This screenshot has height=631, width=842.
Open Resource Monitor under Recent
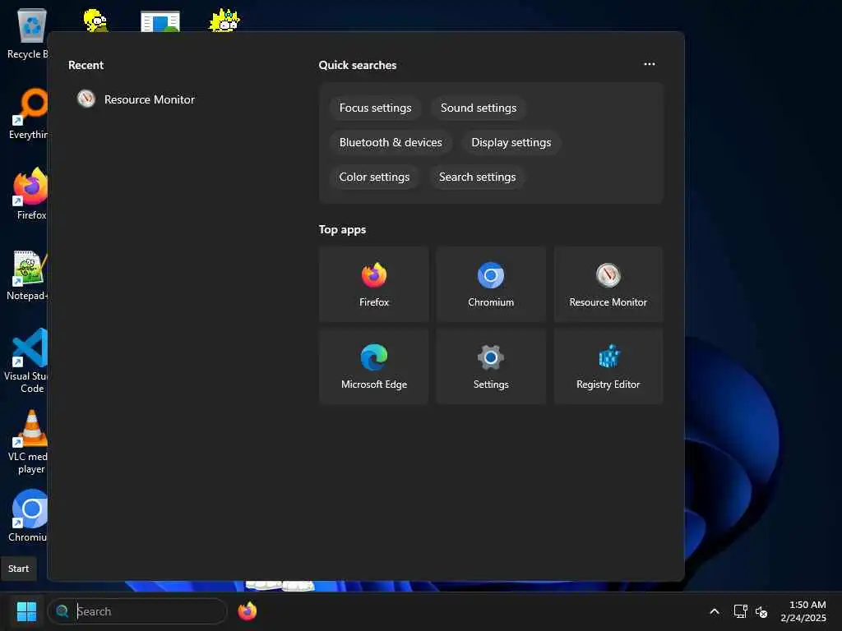pyautogui.click(x=136, y=99)
